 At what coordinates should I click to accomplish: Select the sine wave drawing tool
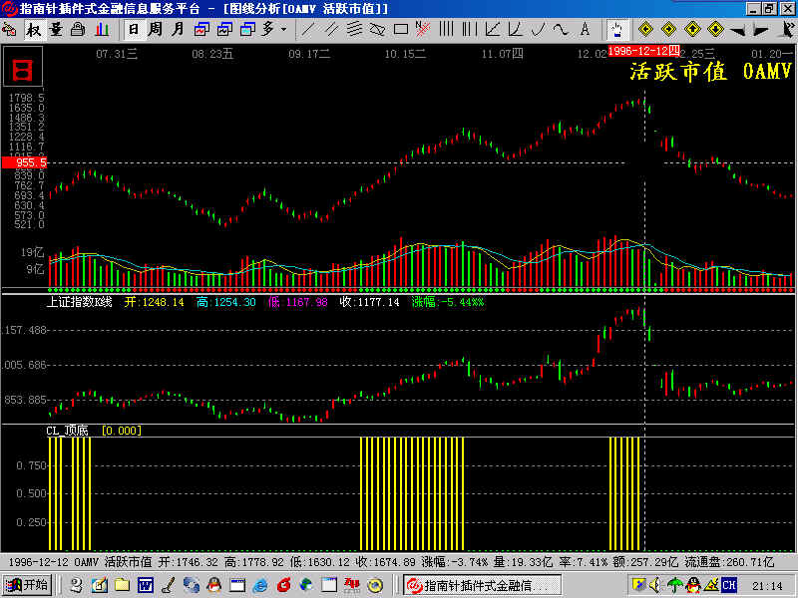(561, 30)
